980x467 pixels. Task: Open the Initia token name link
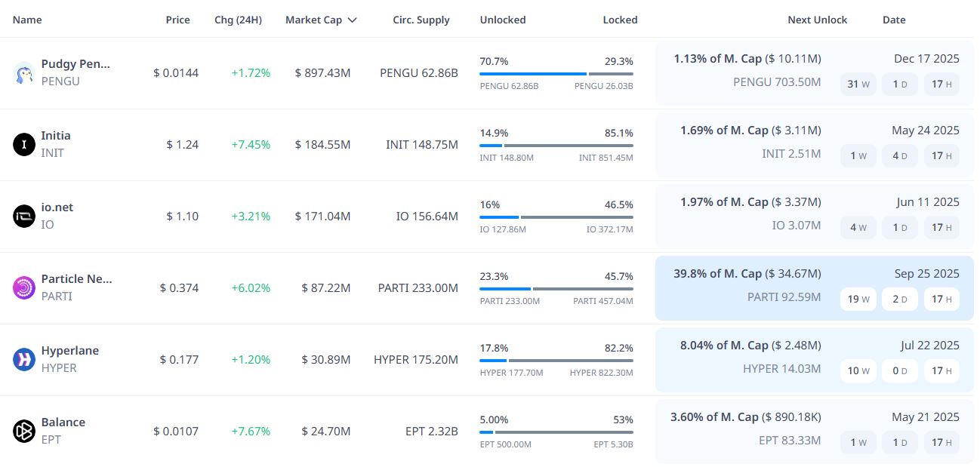[x=56, y=135]
